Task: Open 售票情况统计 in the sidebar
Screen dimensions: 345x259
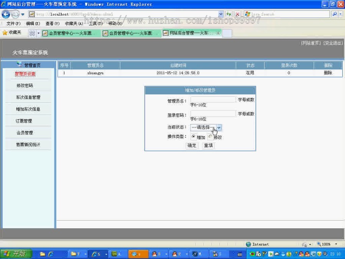Action: point(28,145)
